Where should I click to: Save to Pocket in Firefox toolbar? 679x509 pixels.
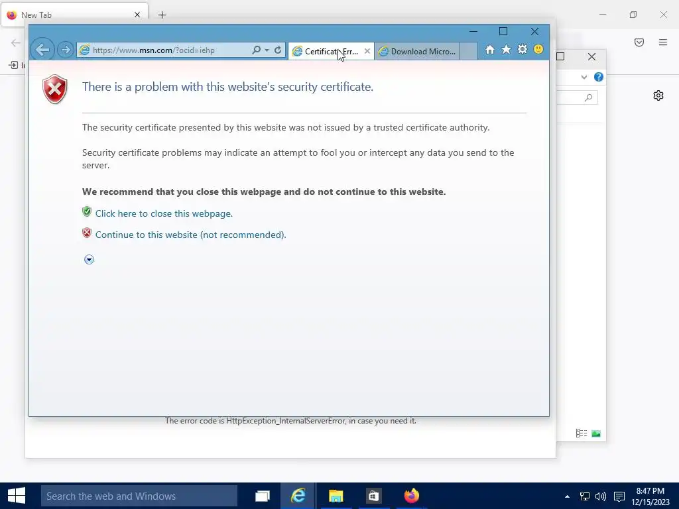coord(639,42)
